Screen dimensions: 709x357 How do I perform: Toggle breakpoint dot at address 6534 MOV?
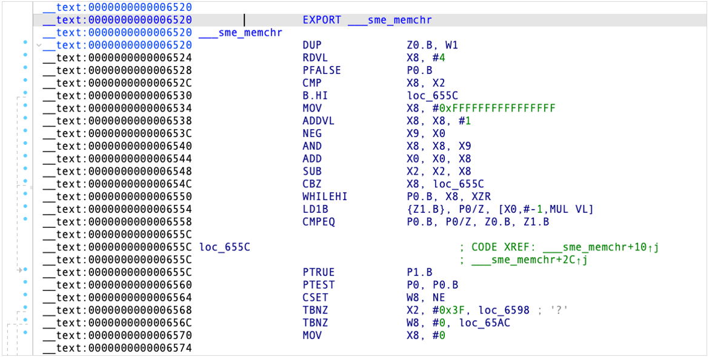[25, 105]
